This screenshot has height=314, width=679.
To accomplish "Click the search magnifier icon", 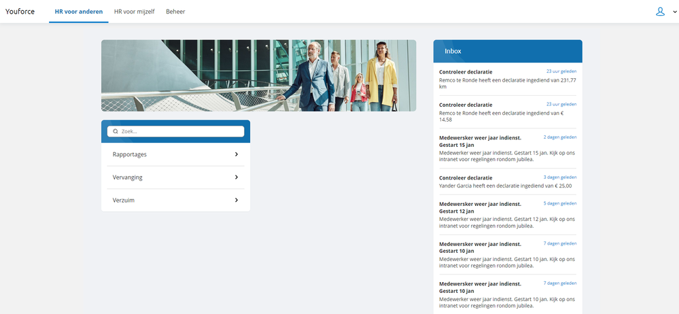I will click(x=115, y=131).
